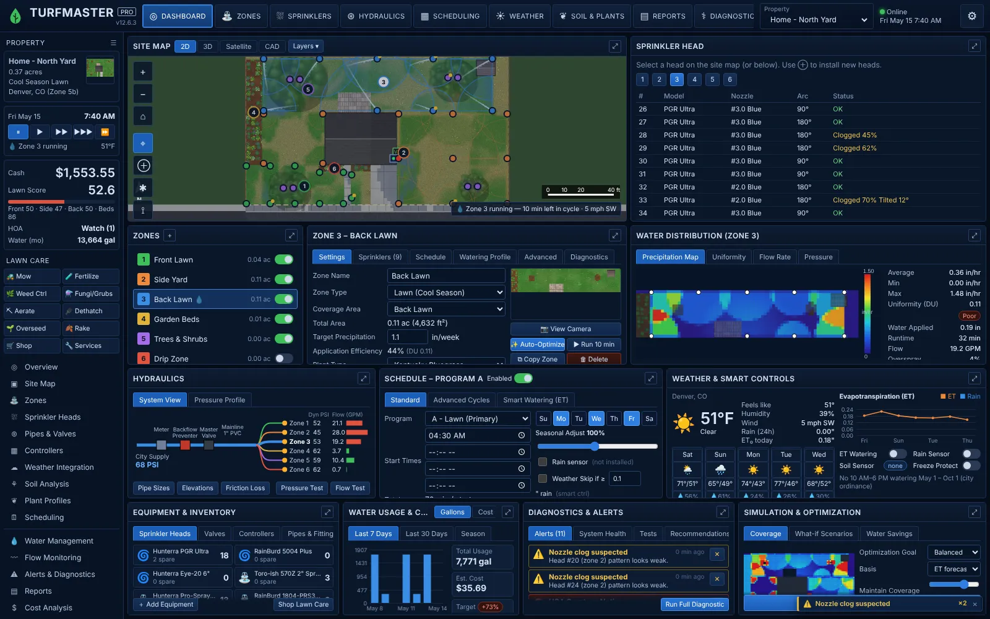Open the Soil Sensor none selector

click(x=895, y=465)
